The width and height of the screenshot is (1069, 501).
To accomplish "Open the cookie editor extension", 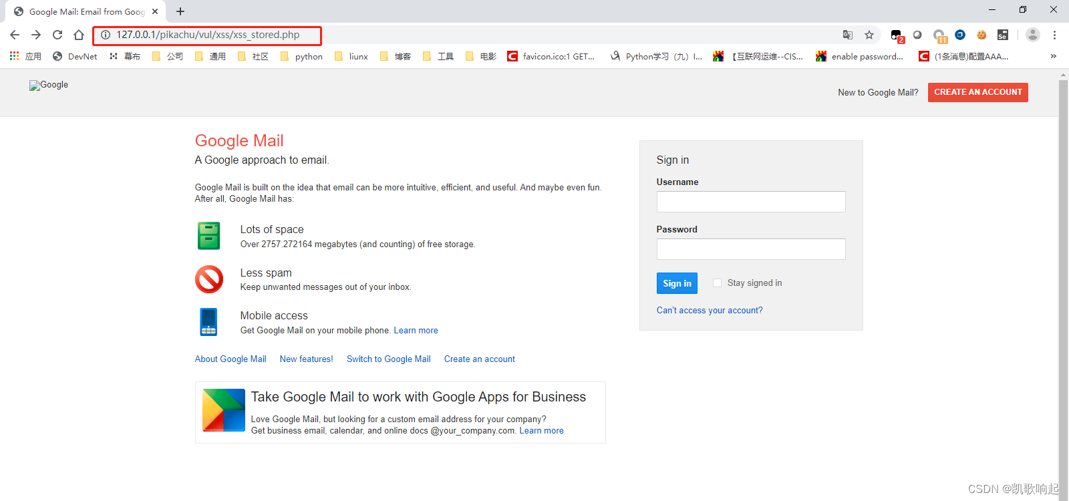I will (981, 35).
